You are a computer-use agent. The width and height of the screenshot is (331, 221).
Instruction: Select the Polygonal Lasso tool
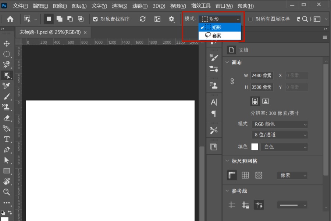pyautogui.click(x=7, y=65)
